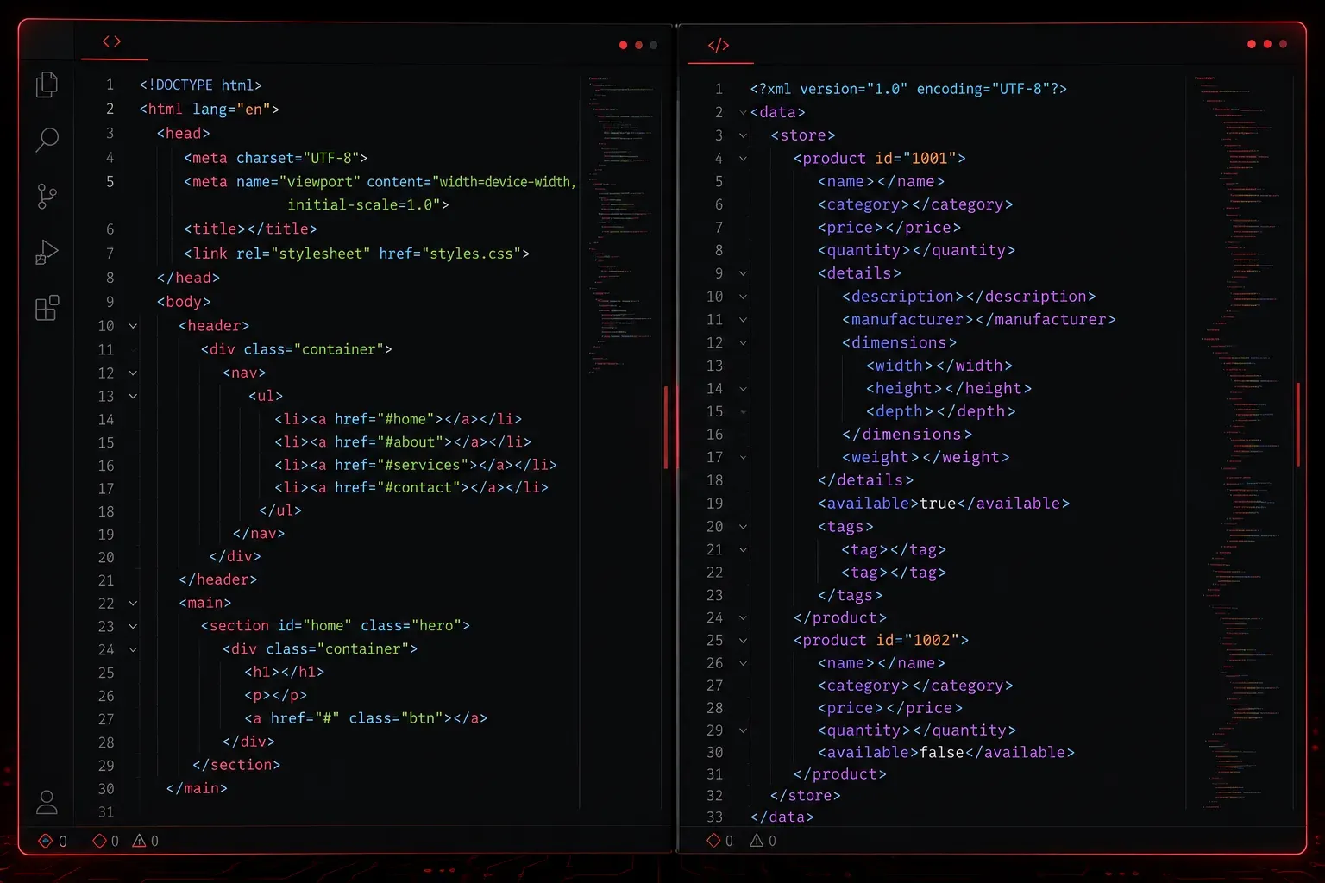This screenshot has height=883, width=1325.
Task: Click the <manufacturer></manufacturer> line
Action: point(979,320)
